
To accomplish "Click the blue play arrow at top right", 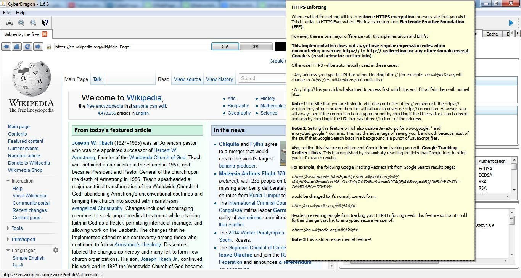I will 511,23.
